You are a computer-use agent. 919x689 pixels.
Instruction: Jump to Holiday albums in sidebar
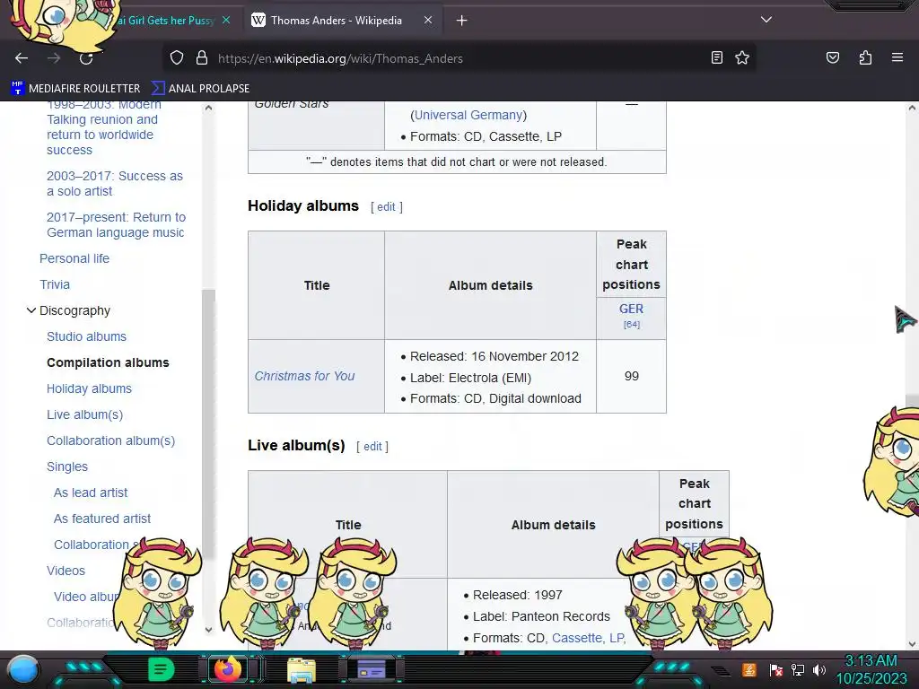point(89,389)
